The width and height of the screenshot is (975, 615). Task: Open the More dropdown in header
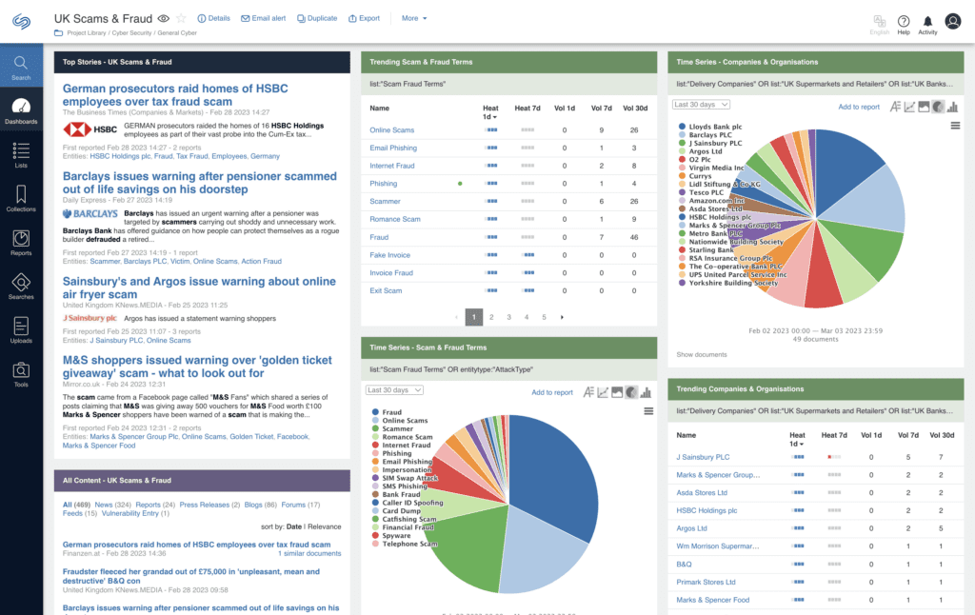pos(414,19)
